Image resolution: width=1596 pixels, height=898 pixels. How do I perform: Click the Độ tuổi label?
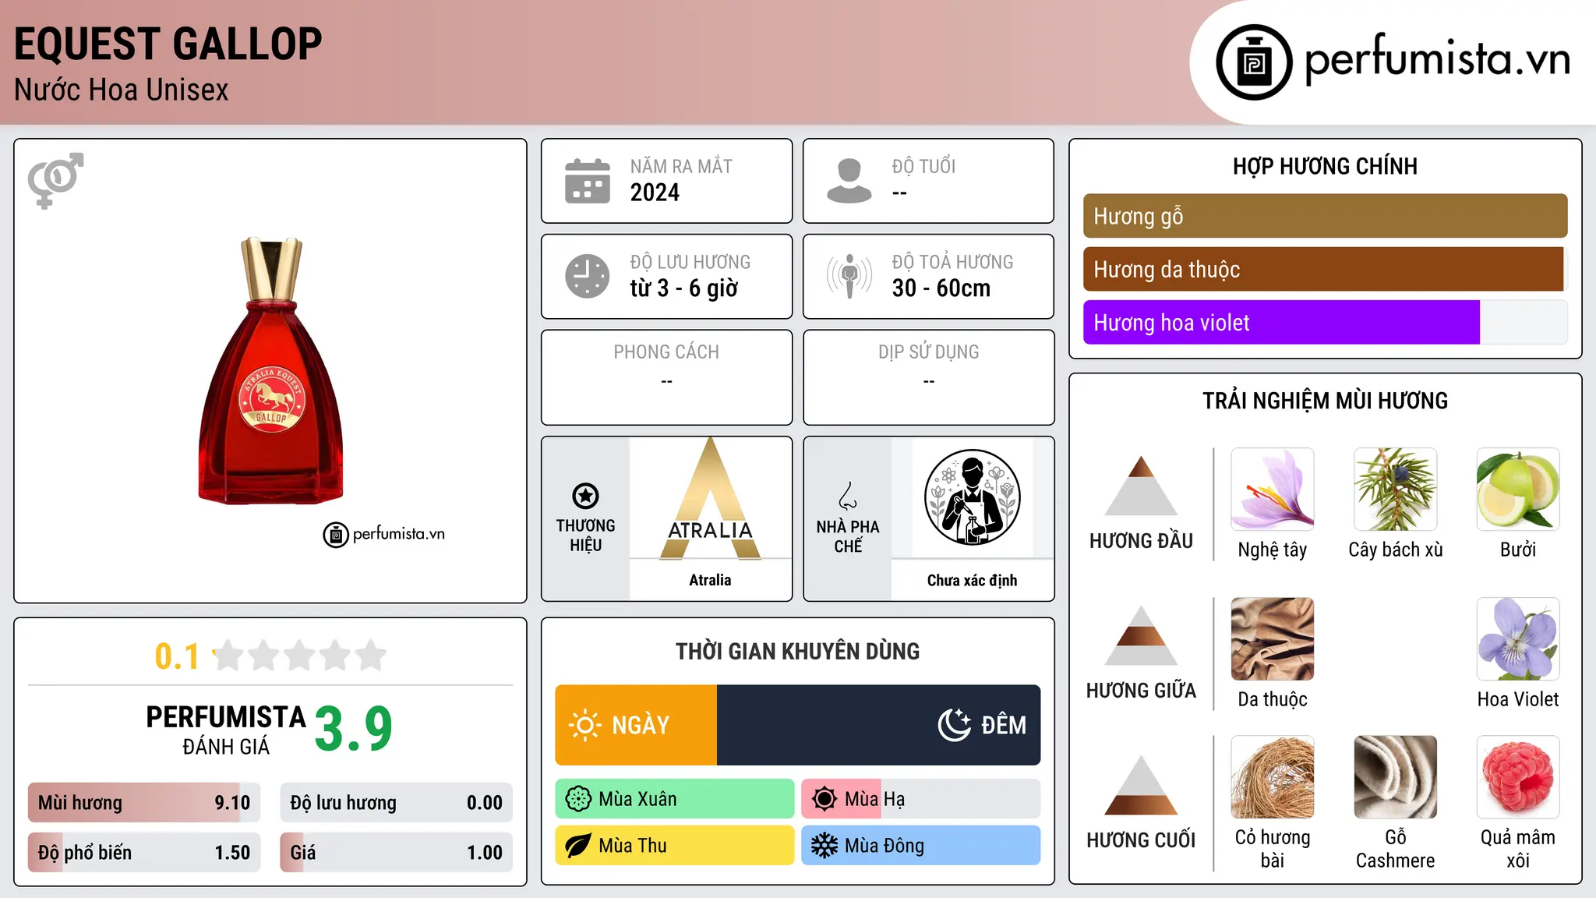[924, 166]
